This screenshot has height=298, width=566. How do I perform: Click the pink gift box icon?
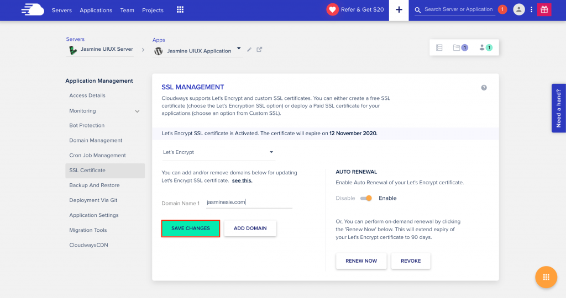[544, 10]
